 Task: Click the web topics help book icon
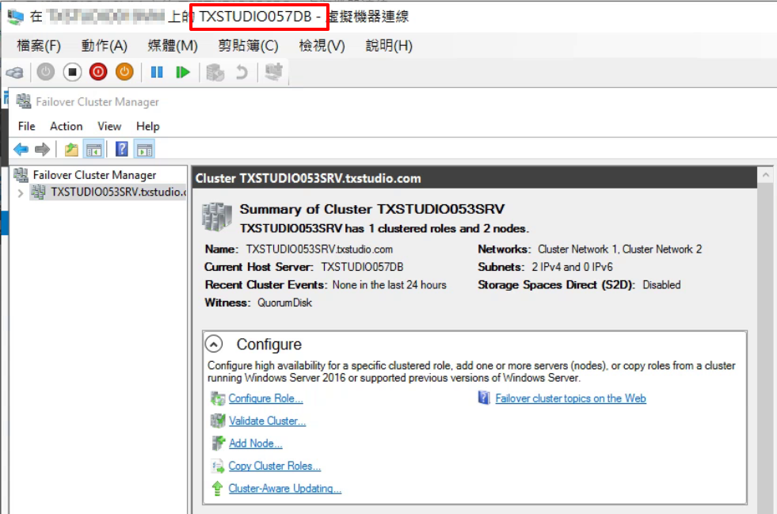point(484,398)
